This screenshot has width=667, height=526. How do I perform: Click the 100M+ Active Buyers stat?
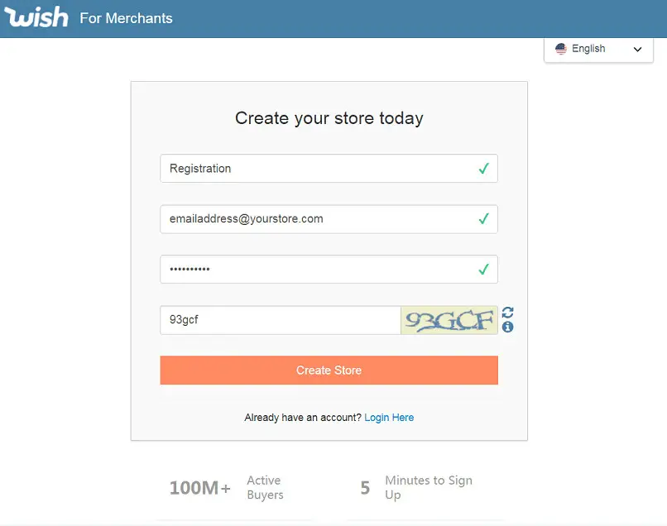226,487
